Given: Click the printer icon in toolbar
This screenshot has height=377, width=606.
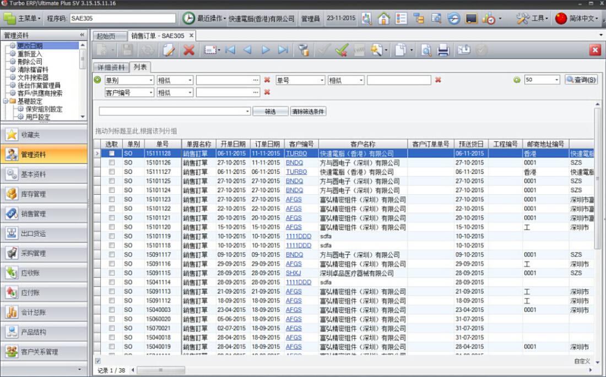Looking at the screenshot, I should [x=443, y=50].
